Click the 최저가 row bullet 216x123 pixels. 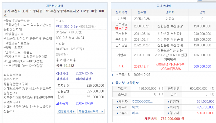(168, 107)
